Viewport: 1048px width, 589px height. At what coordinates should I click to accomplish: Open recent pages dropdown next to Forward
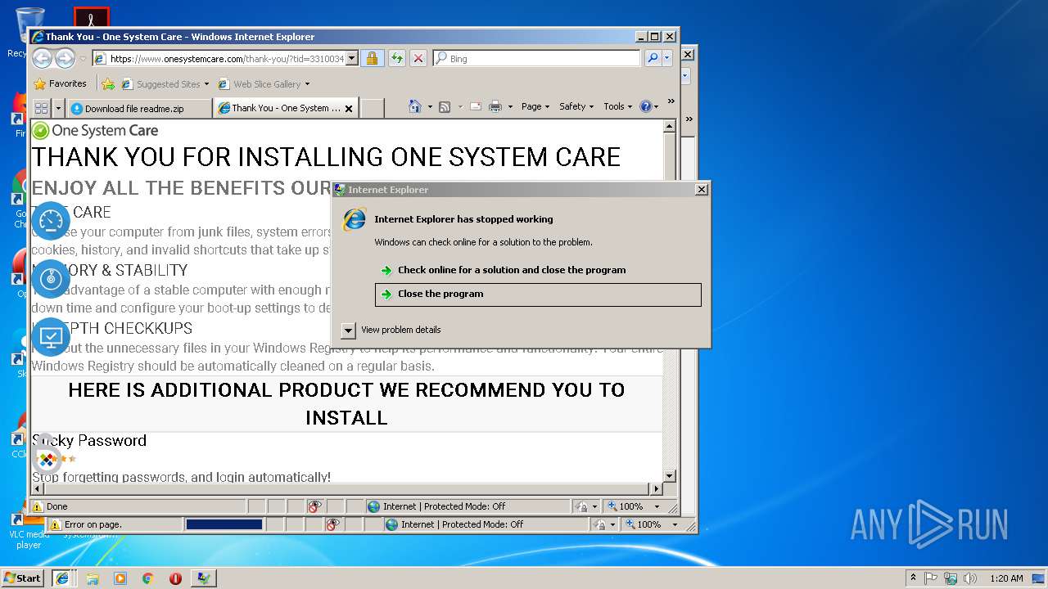tap(83, 59)
